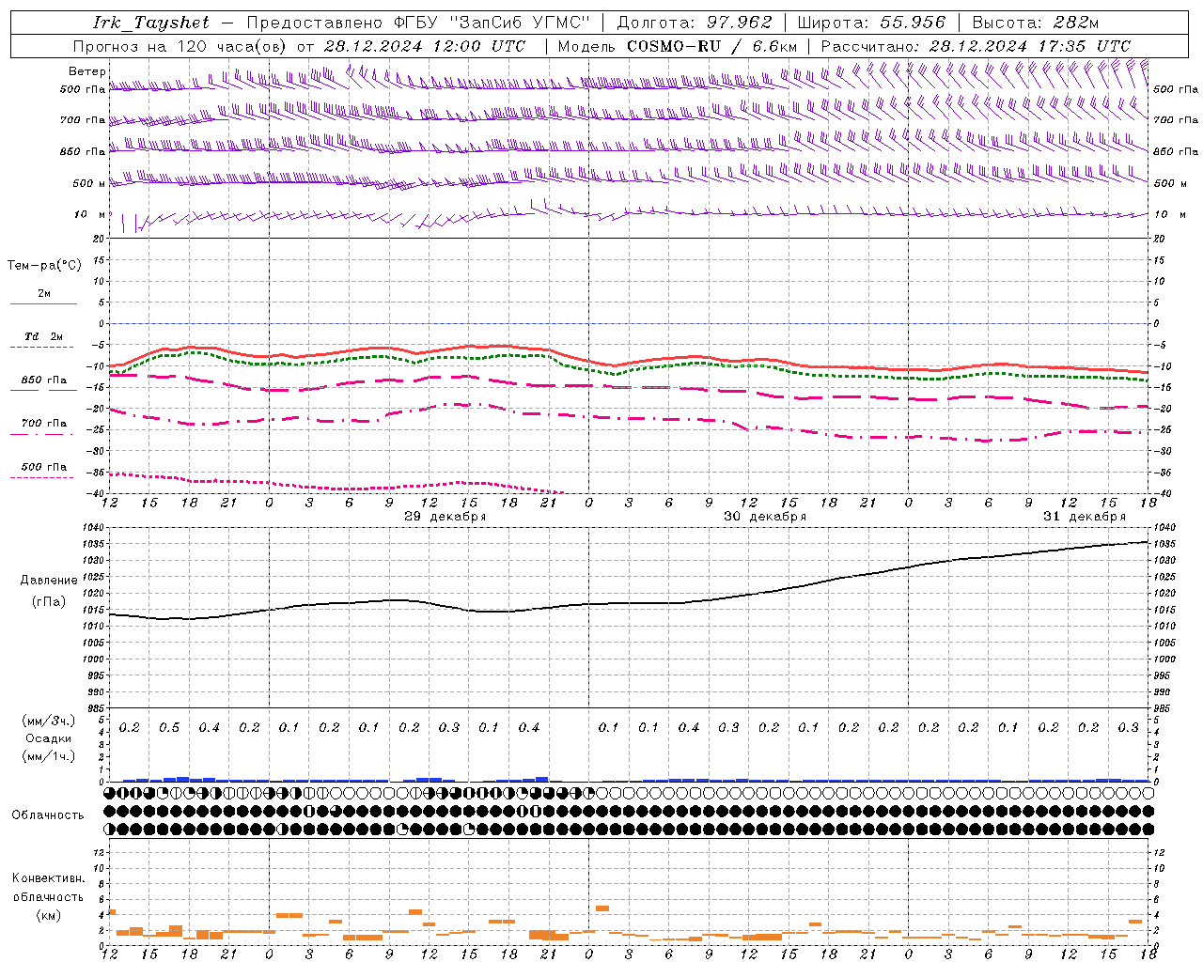Click the (мм/3ч.) precipitation unit label
This screenshot has height=962, width=1203.
[x=49, y=721]
